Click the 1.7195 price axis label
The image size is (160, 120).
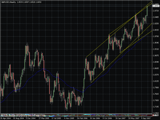coord(156,107)
